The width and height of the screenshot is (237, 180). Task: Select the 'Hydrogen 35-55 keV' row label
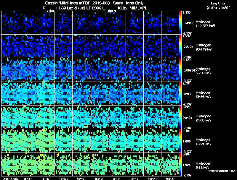pos(204,95)
